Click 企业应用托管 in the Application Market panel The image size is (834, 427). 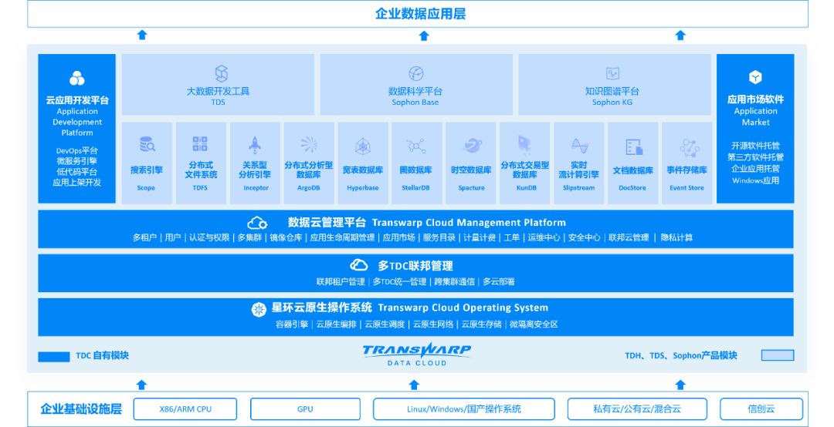click(x=755, y=169)
